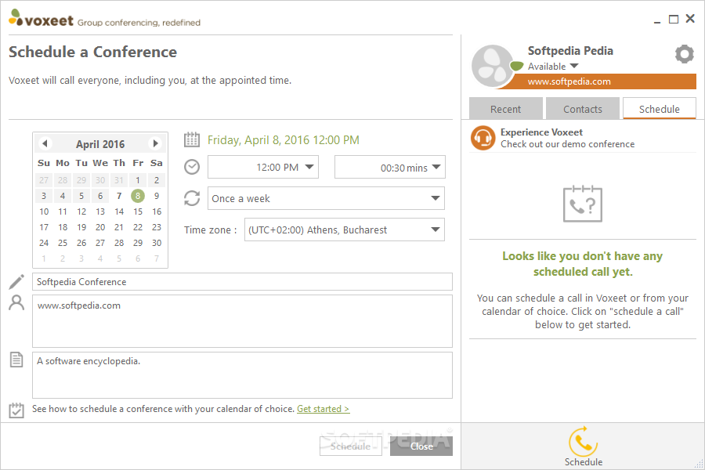Click the yellow phone Schedule icon
The image size is (705, 470).
click(x=583, y=441)
